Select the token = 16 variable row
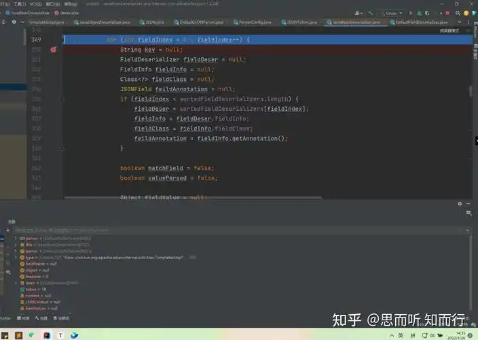478x340 pixels. tap(33, 289)
